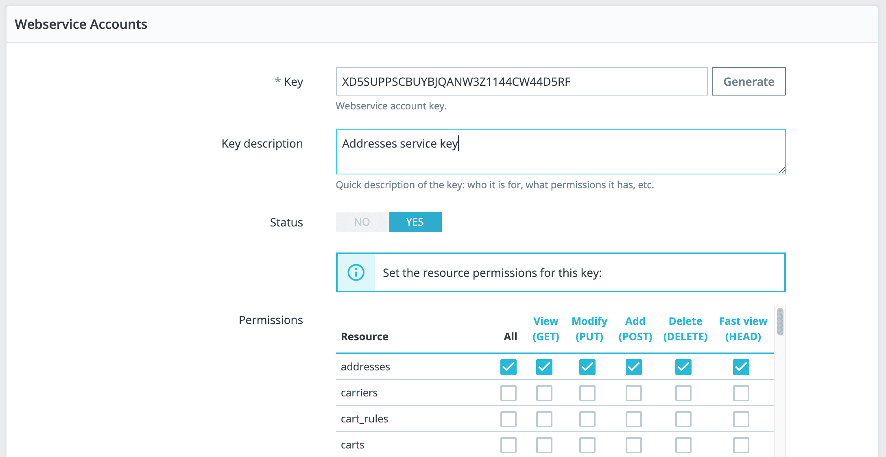This screenshot has width=886, height=457.
Task: Click the Delete (DELETE) column header
Action: [x=685, y=329]
